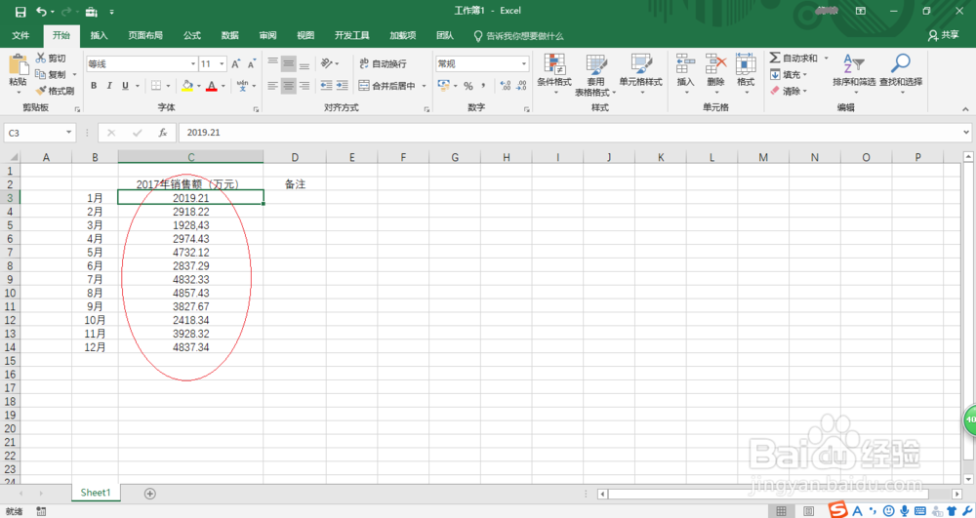Viewport: 976px width, 518px height.
Task: Click the Name Box showing C3
Action: (39, 133)
